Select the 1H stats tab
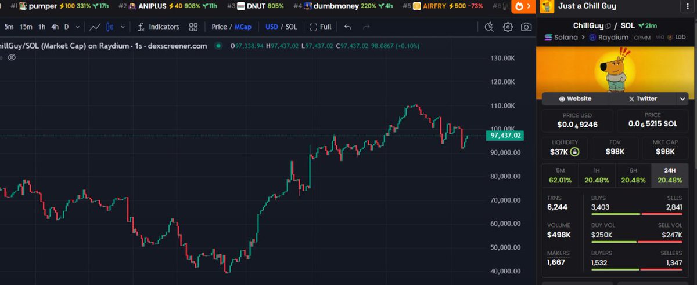 (x=597, y=176)
